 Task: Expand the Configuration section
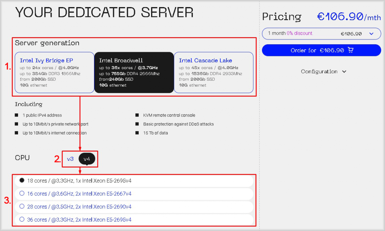click(324, 72)
